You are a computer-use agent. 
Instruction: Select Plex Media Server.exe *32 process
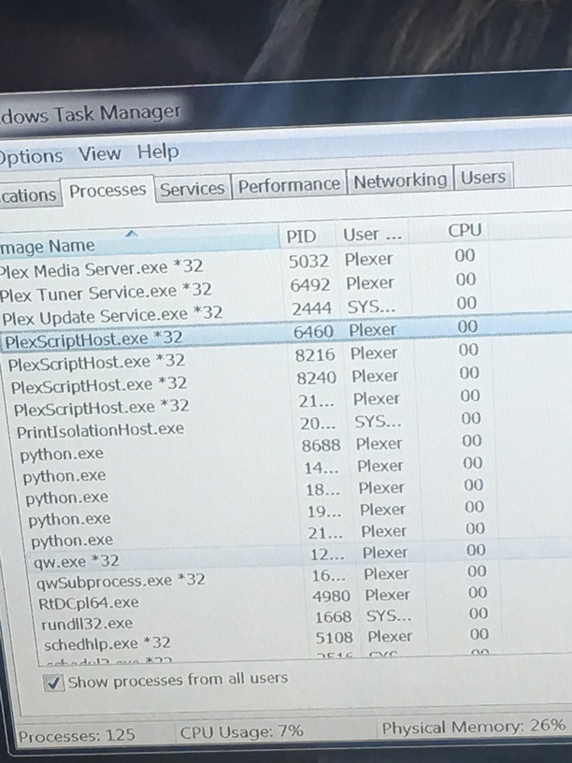pos(286,264)
